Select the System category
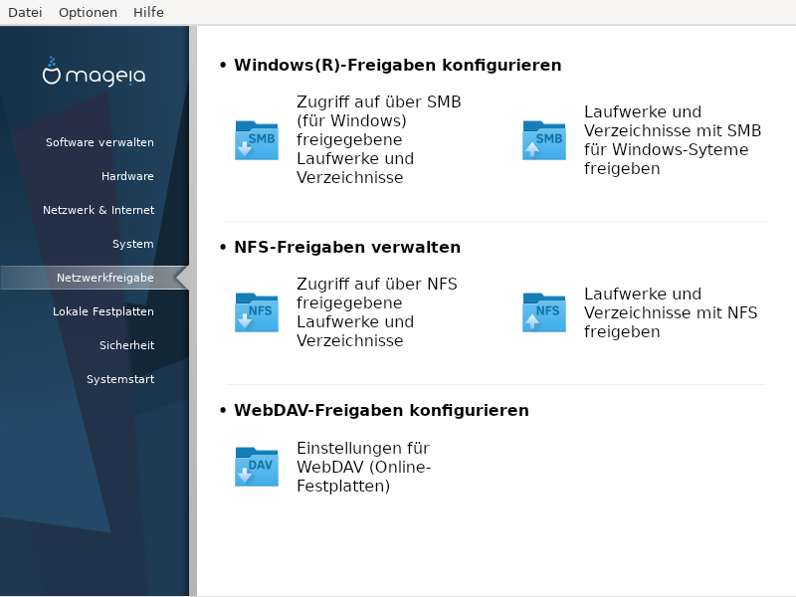796x597 pixels. point(133,244)
